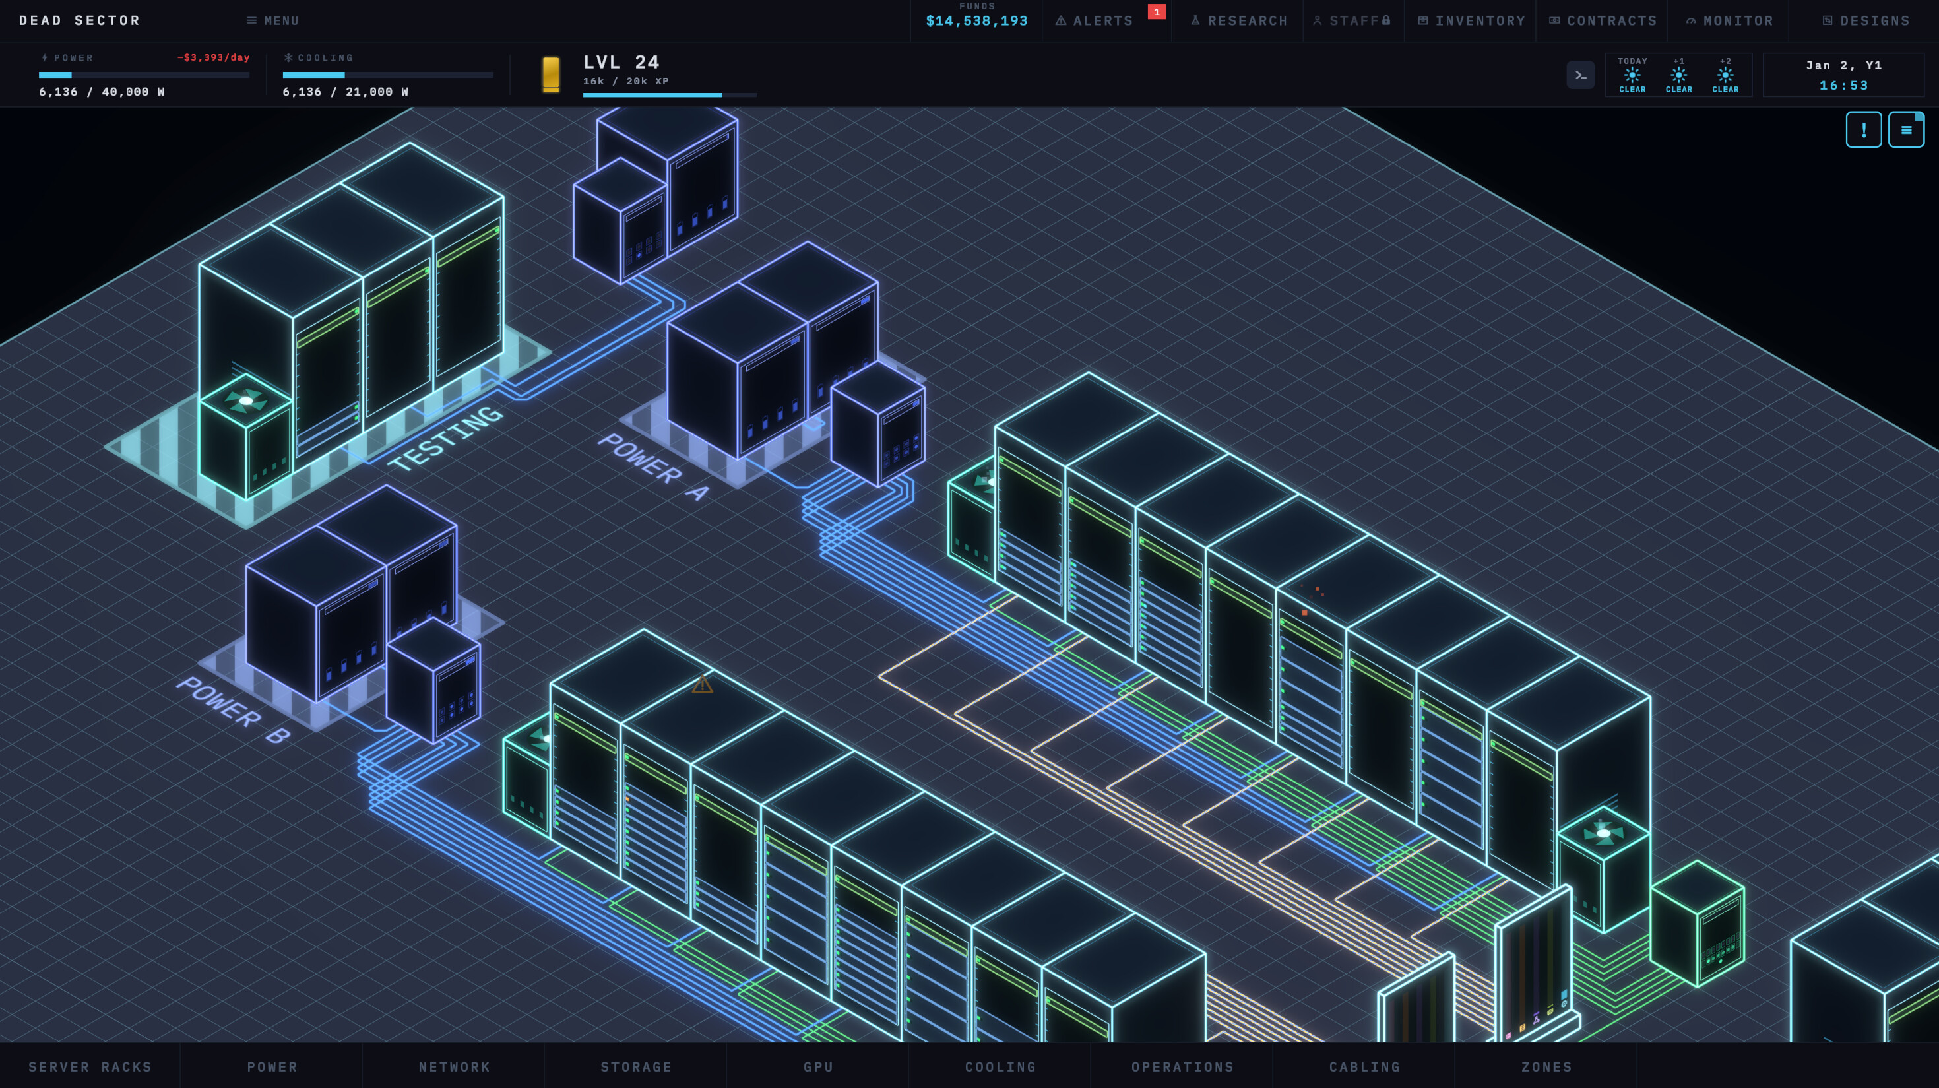Click the funds amount $14,538,193
Viewport: 1939px width, 1088px height.
[x=976, y=21]
